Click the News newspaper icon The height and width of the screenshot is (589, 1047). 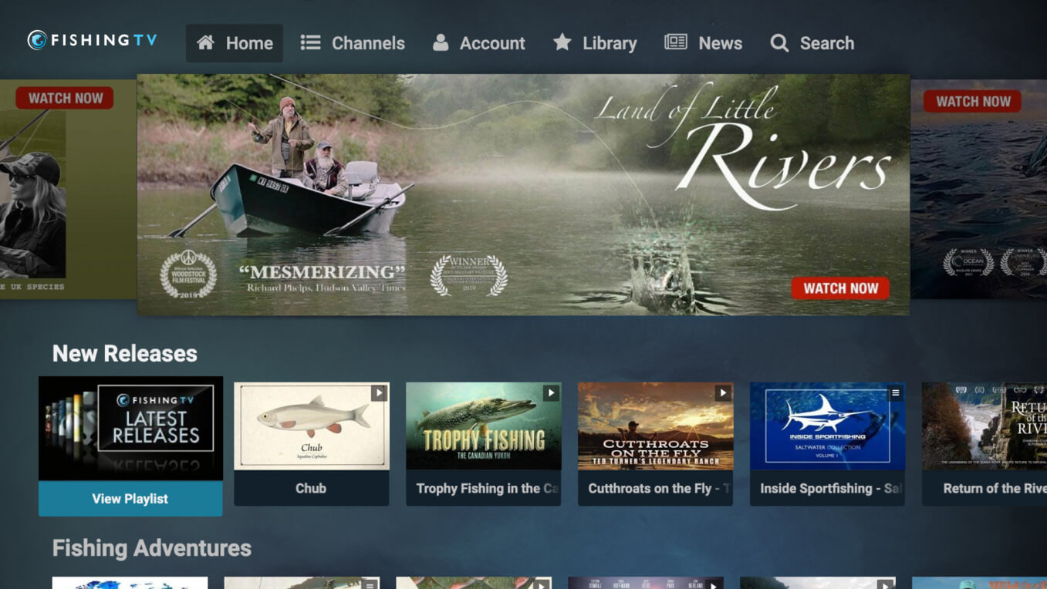coord(675,42)
